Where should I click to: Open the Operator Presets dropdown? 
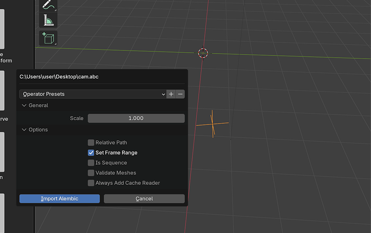tap(92, 94)
